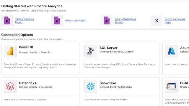Click 'Connect directly to Snowflake' text

(116, 87)
